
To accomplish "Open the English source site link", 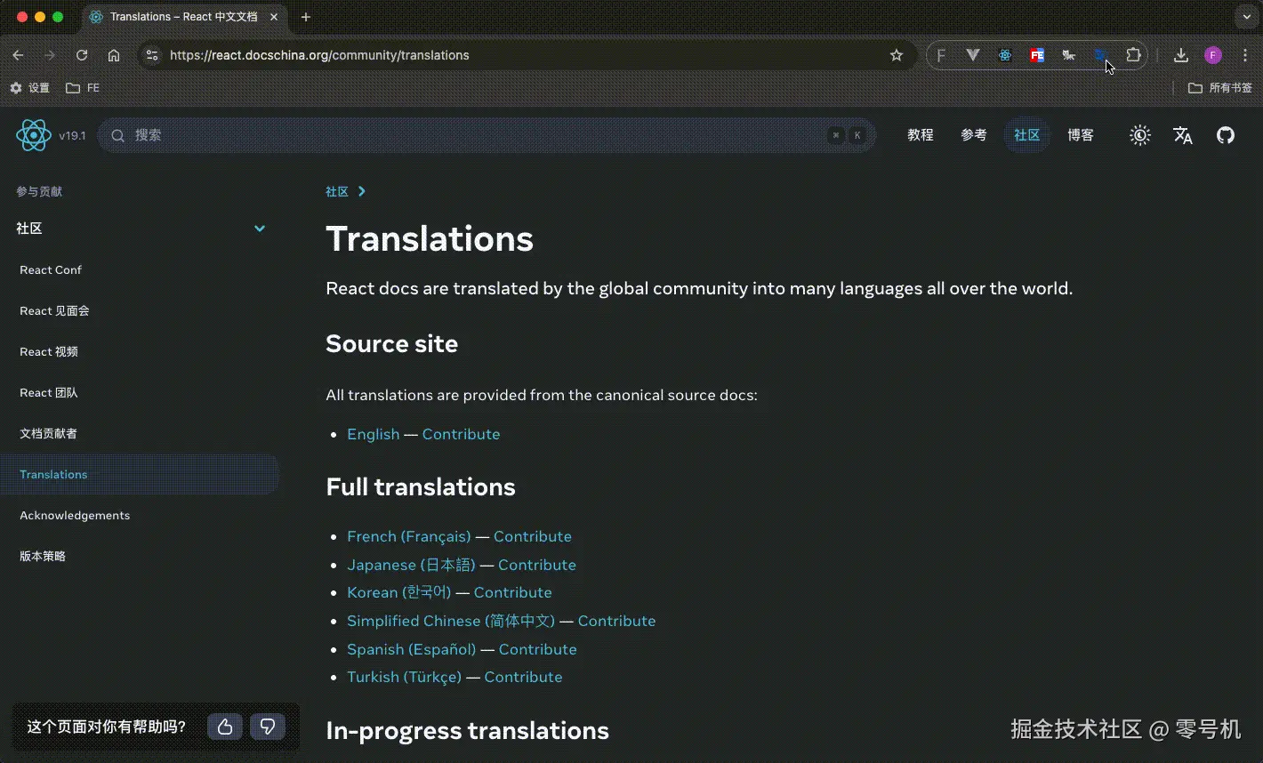I will click(x=374, y=434).
